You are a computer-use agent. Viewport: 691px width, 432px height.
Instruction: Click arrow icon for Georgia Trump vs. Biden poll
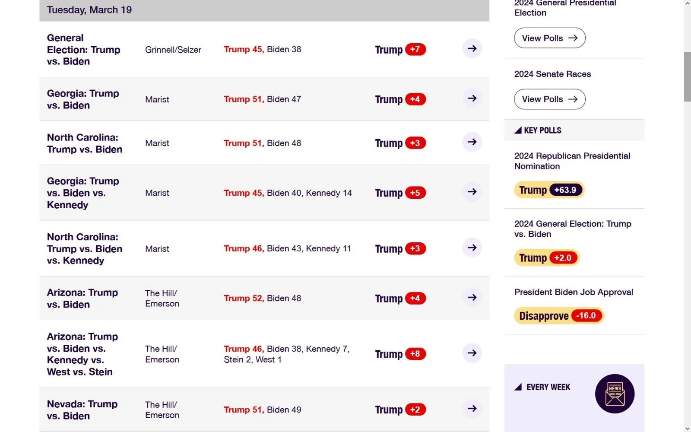pyautogui.click(x=472, y=98)
